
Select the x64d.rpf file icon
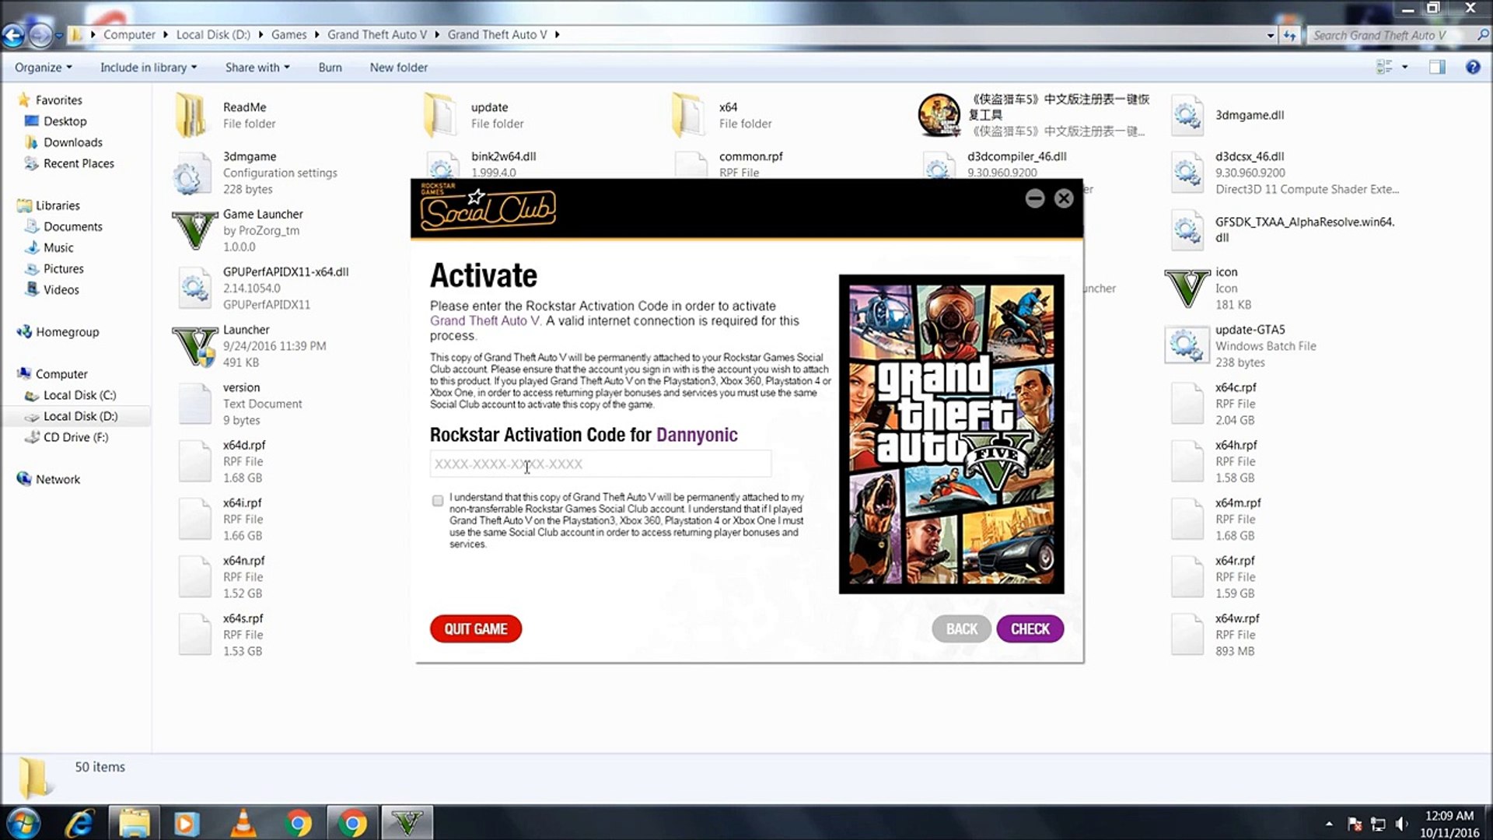(194, 461)
